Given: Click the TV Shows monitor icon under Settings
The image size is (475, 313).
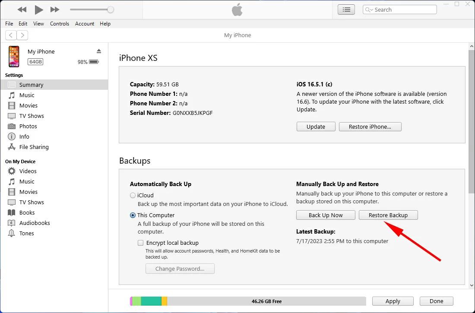Looking at the screenshot, I should pos(12,116).
